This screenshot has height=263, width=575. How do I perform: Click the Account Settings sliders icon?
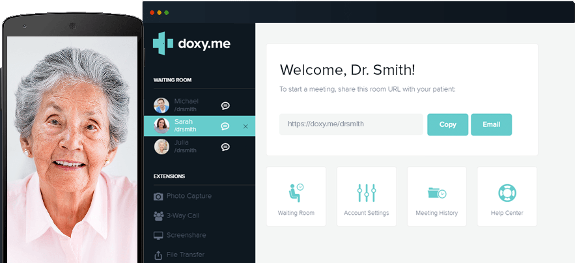(367, 193)
